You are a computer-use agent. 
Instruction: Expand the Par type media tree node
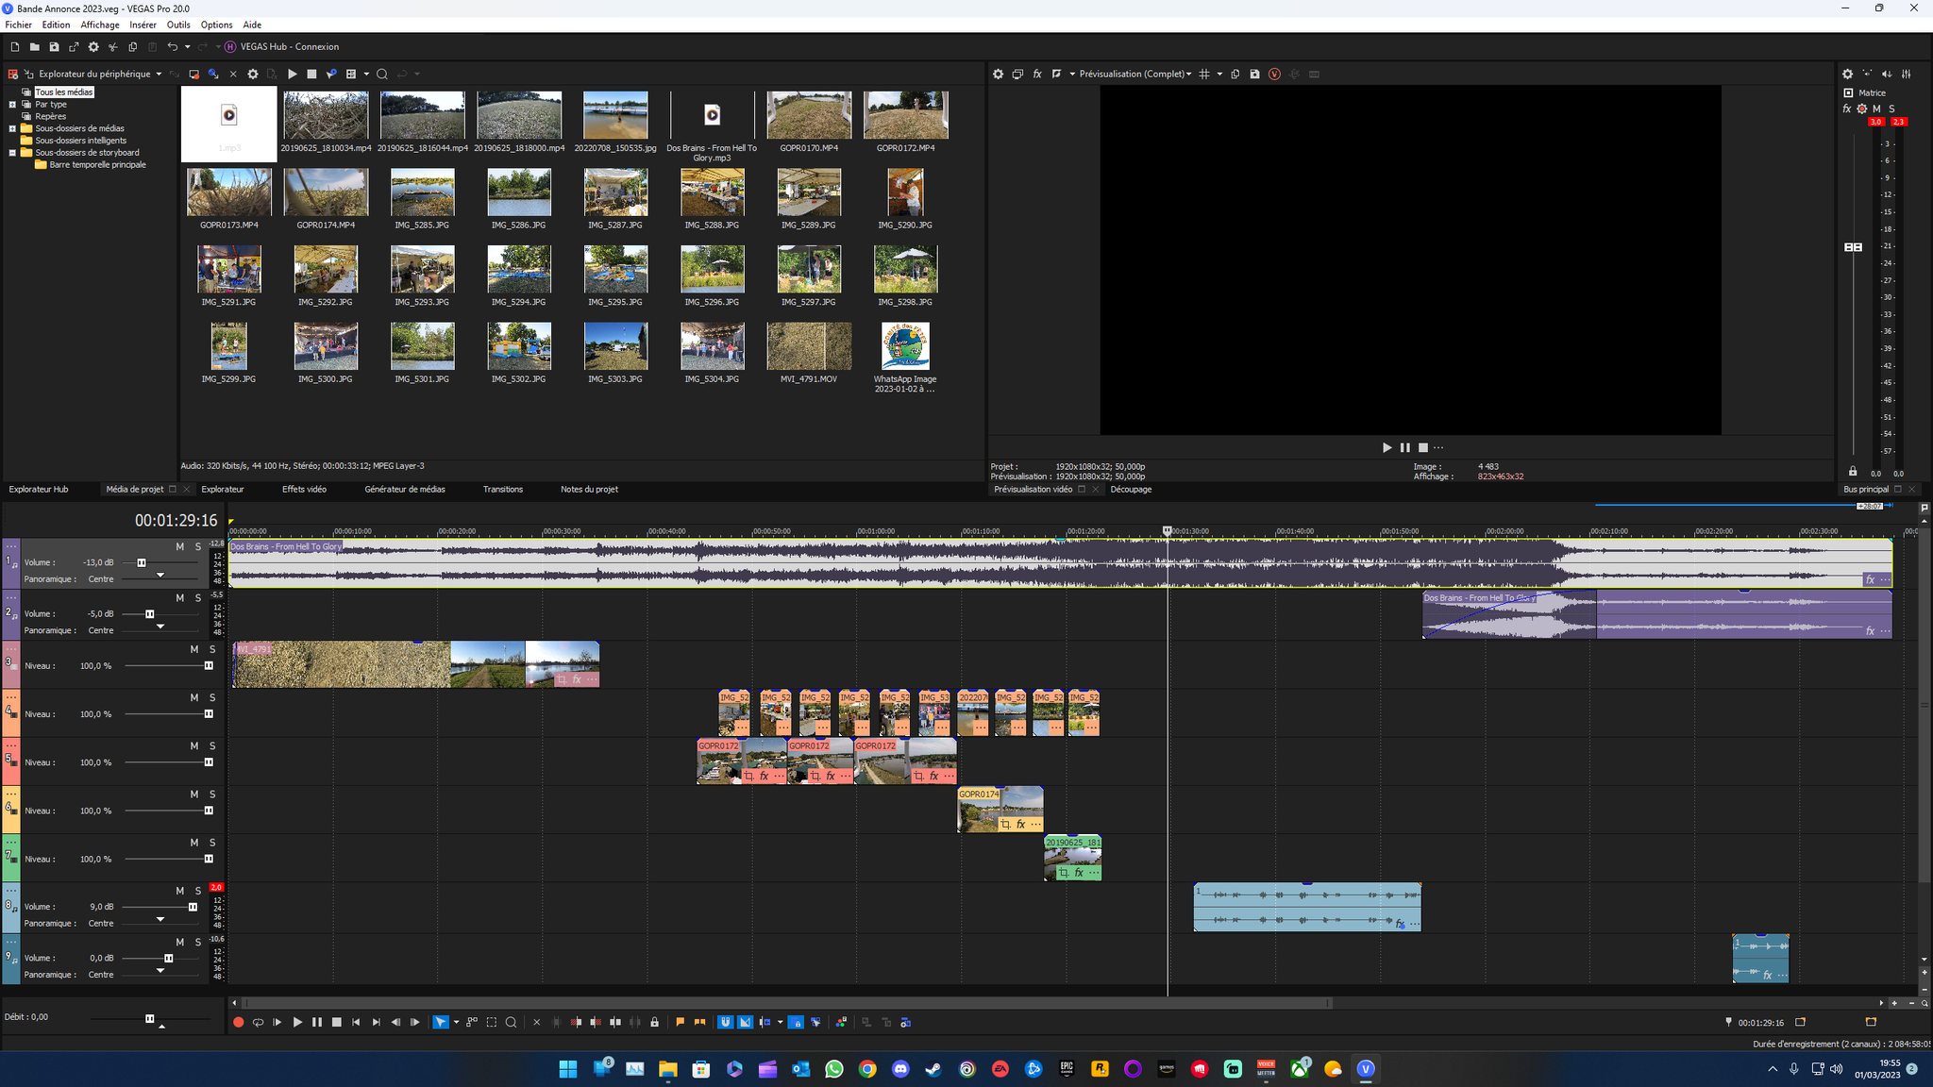tap(12, 105)
